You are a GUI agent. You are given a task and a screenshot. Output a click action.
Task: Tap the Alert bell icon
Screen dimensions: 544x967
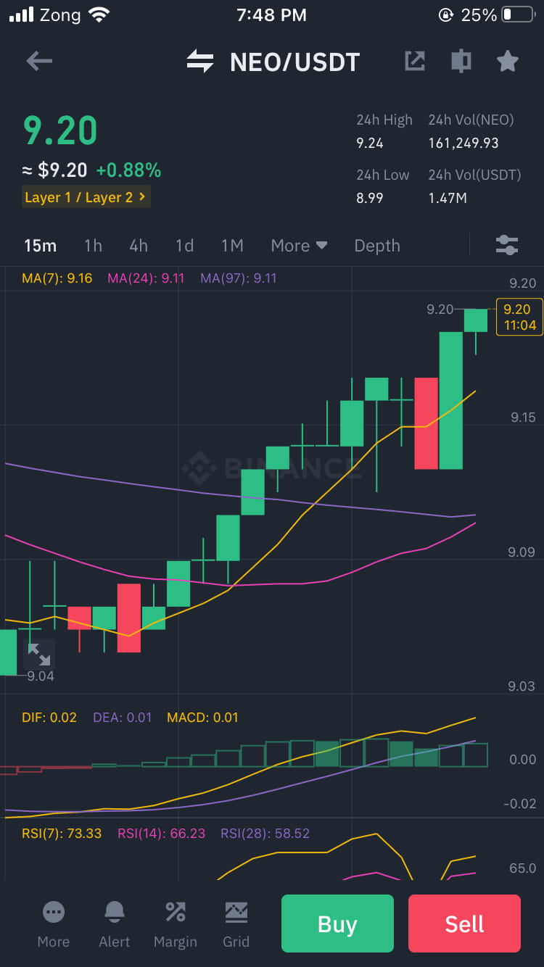pyautogui.click(x=114, y=913)
